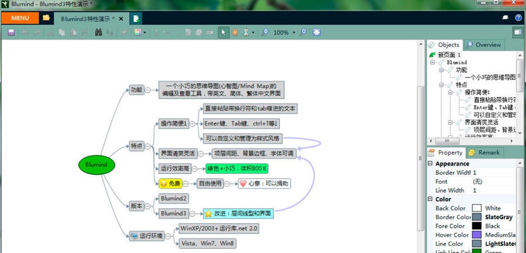The height and width of the screenshot is (253, 526).
Task: Toggle full screen with the blue frame icon
Action: pyautogui.click(x=316, y=33)
